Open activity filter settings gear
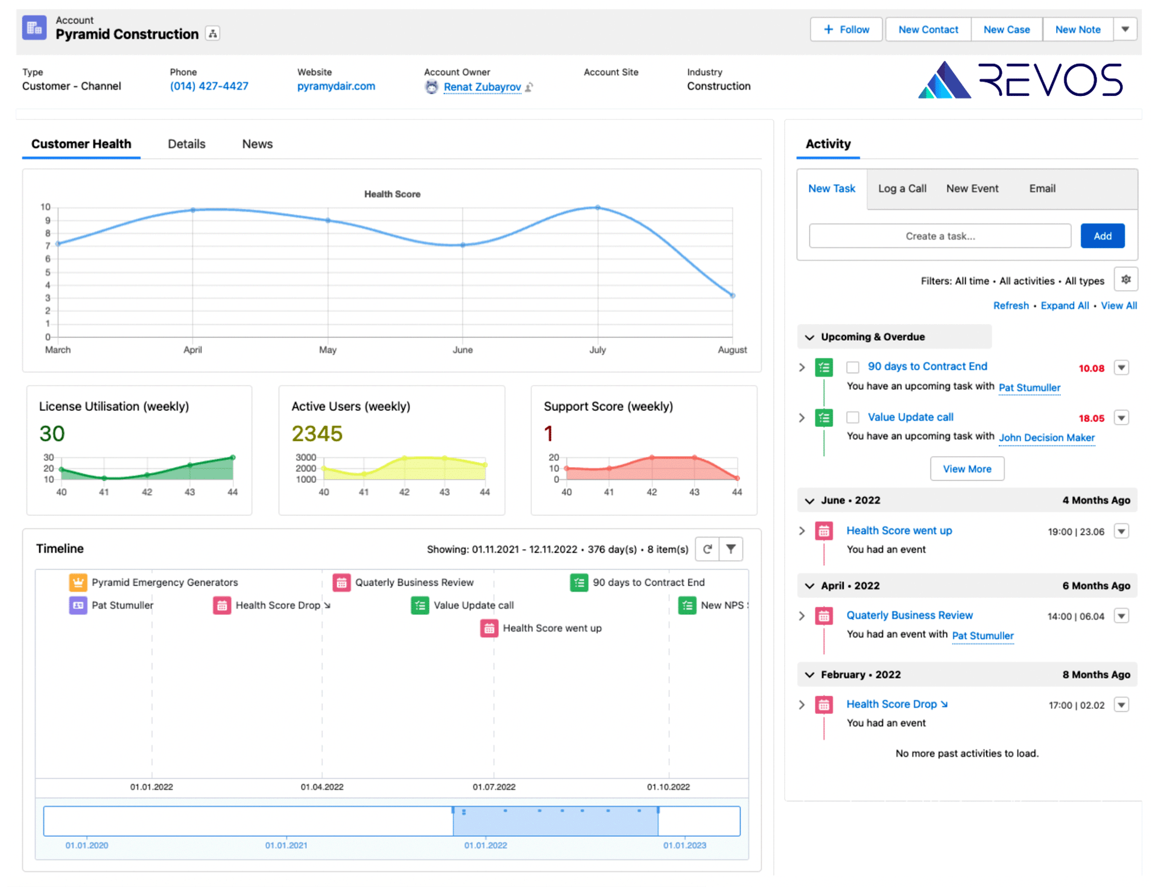The width and height of the screenshot is (1158, 887). click(1125, 280)
